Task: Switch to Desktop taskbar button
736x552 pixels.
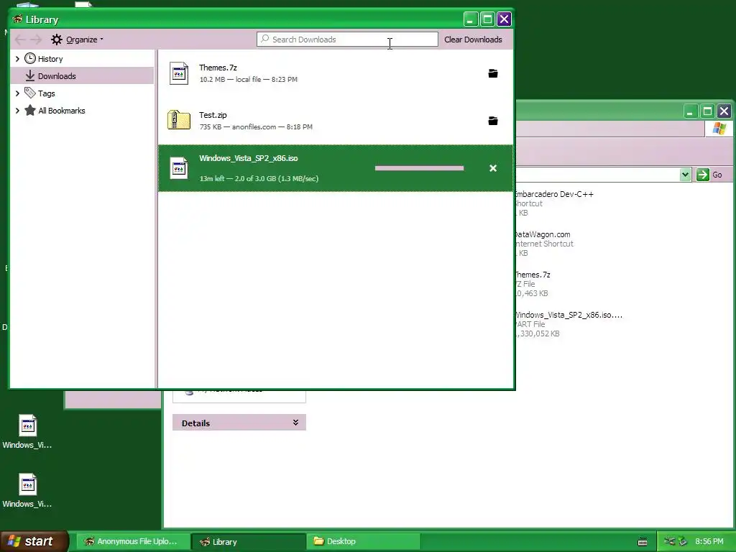Action: (364, 541)
